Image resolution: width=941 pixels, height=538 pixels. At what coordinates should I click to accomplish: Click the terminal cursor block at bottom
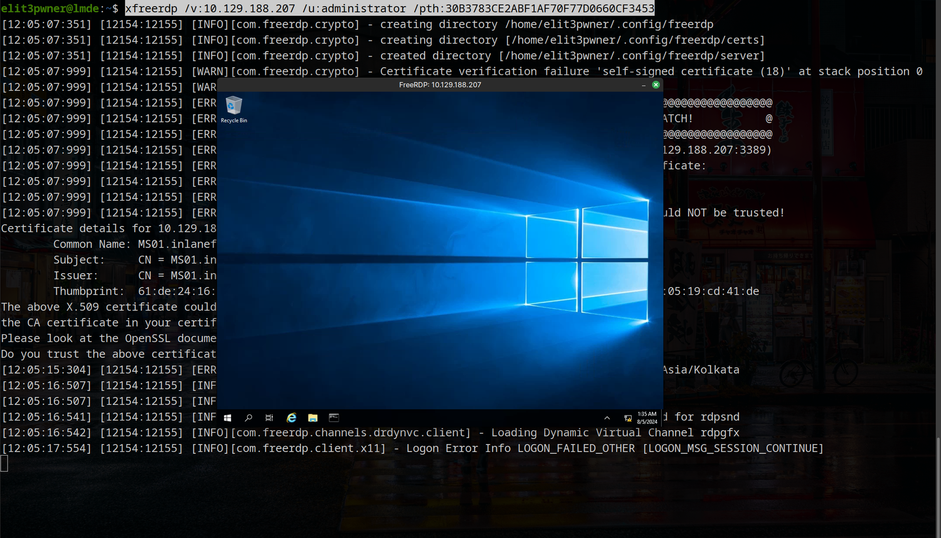(x=4, y=464)
